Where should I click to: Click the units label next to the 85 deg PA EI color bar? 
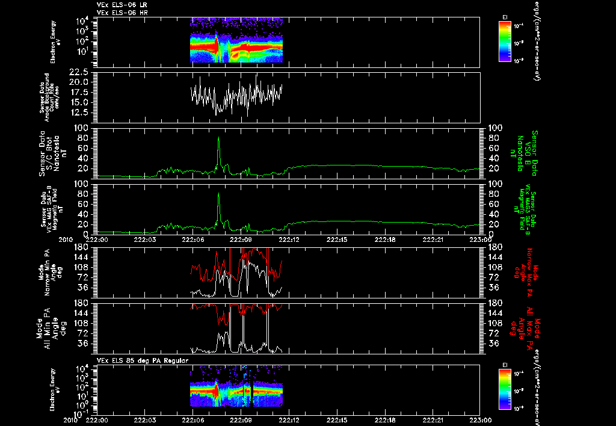[x=536, y=388]
